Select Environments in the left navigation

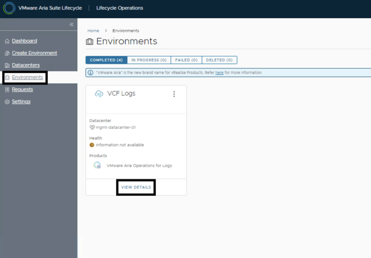click(27, 77)
